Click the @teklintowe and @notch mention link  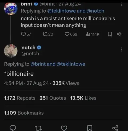pyautogui.click(x=76, y=11)
